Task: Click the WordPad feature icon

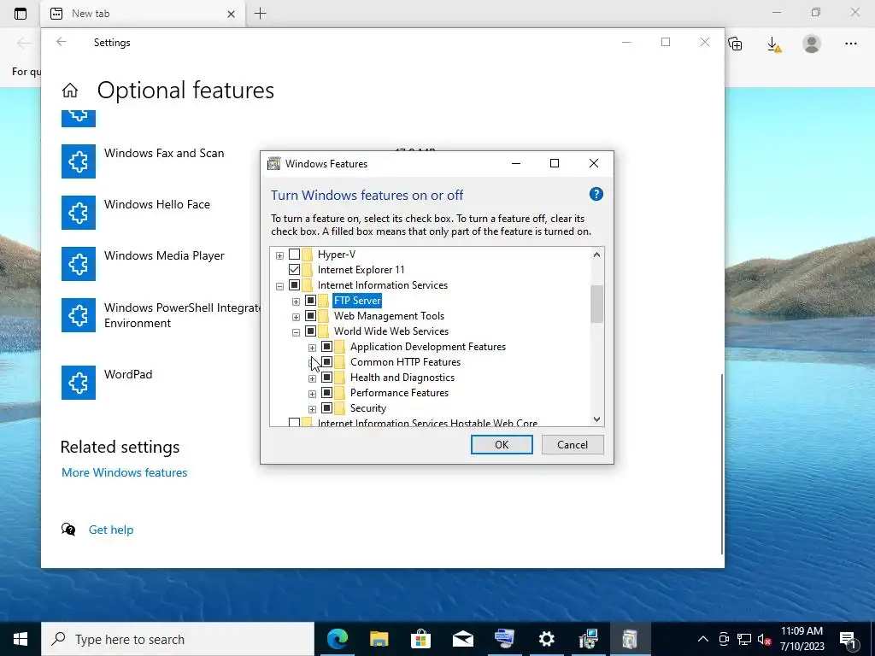Action: point(78,383)
